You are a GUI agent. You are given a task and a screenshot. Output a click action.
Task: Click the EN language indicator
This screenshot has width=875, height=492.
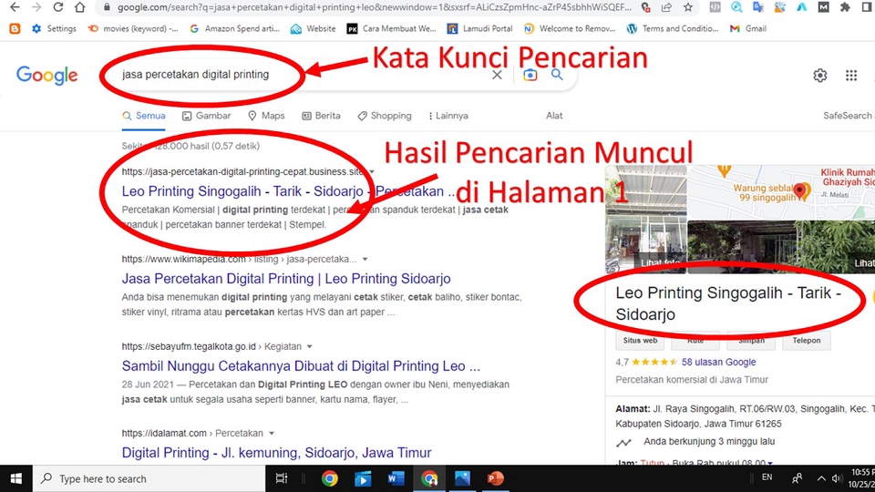click(x=767, y=477)
